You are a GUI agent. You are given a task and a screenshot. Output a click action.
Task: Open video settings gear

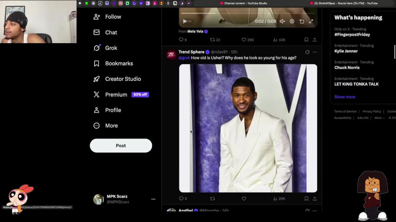tap(292, 21)
